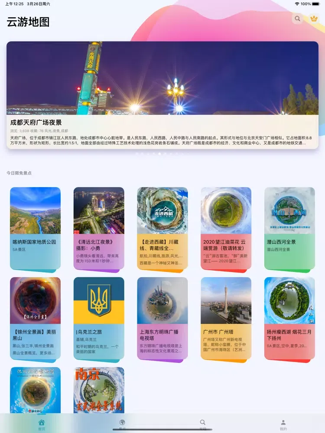Tap the search icon in the header
The image size is (325, 433).
[x=297, y=19]
